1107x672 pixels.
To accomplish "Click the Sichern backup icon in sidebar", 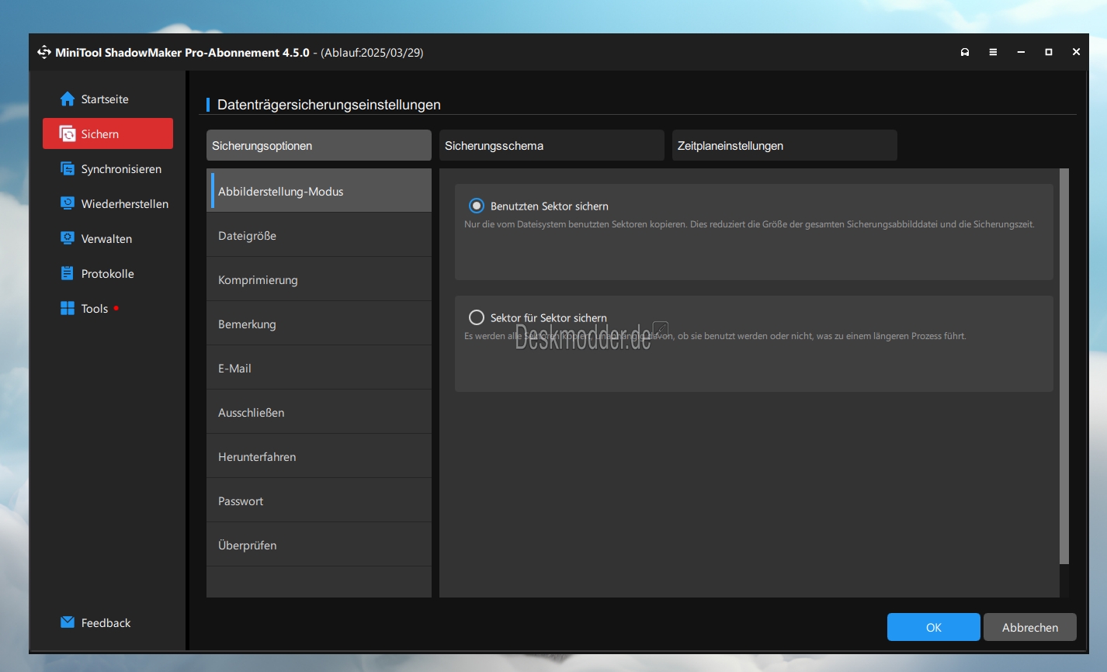I will coord(68,133).
